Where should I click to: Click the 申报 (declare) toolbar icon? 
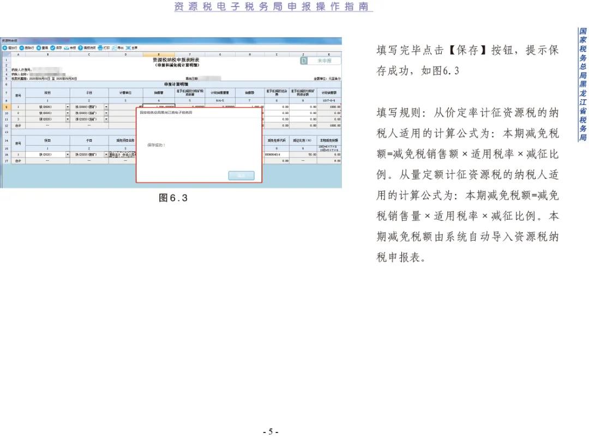point(67,48)
